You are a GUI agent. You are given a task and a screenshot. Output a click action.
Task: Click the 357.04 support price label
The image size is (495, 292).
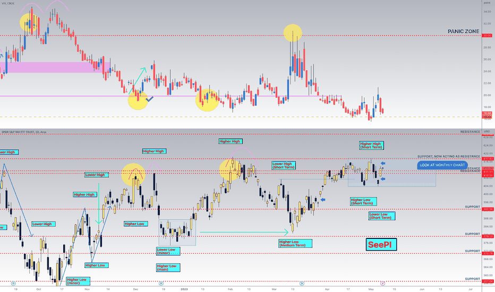point(487,281)
